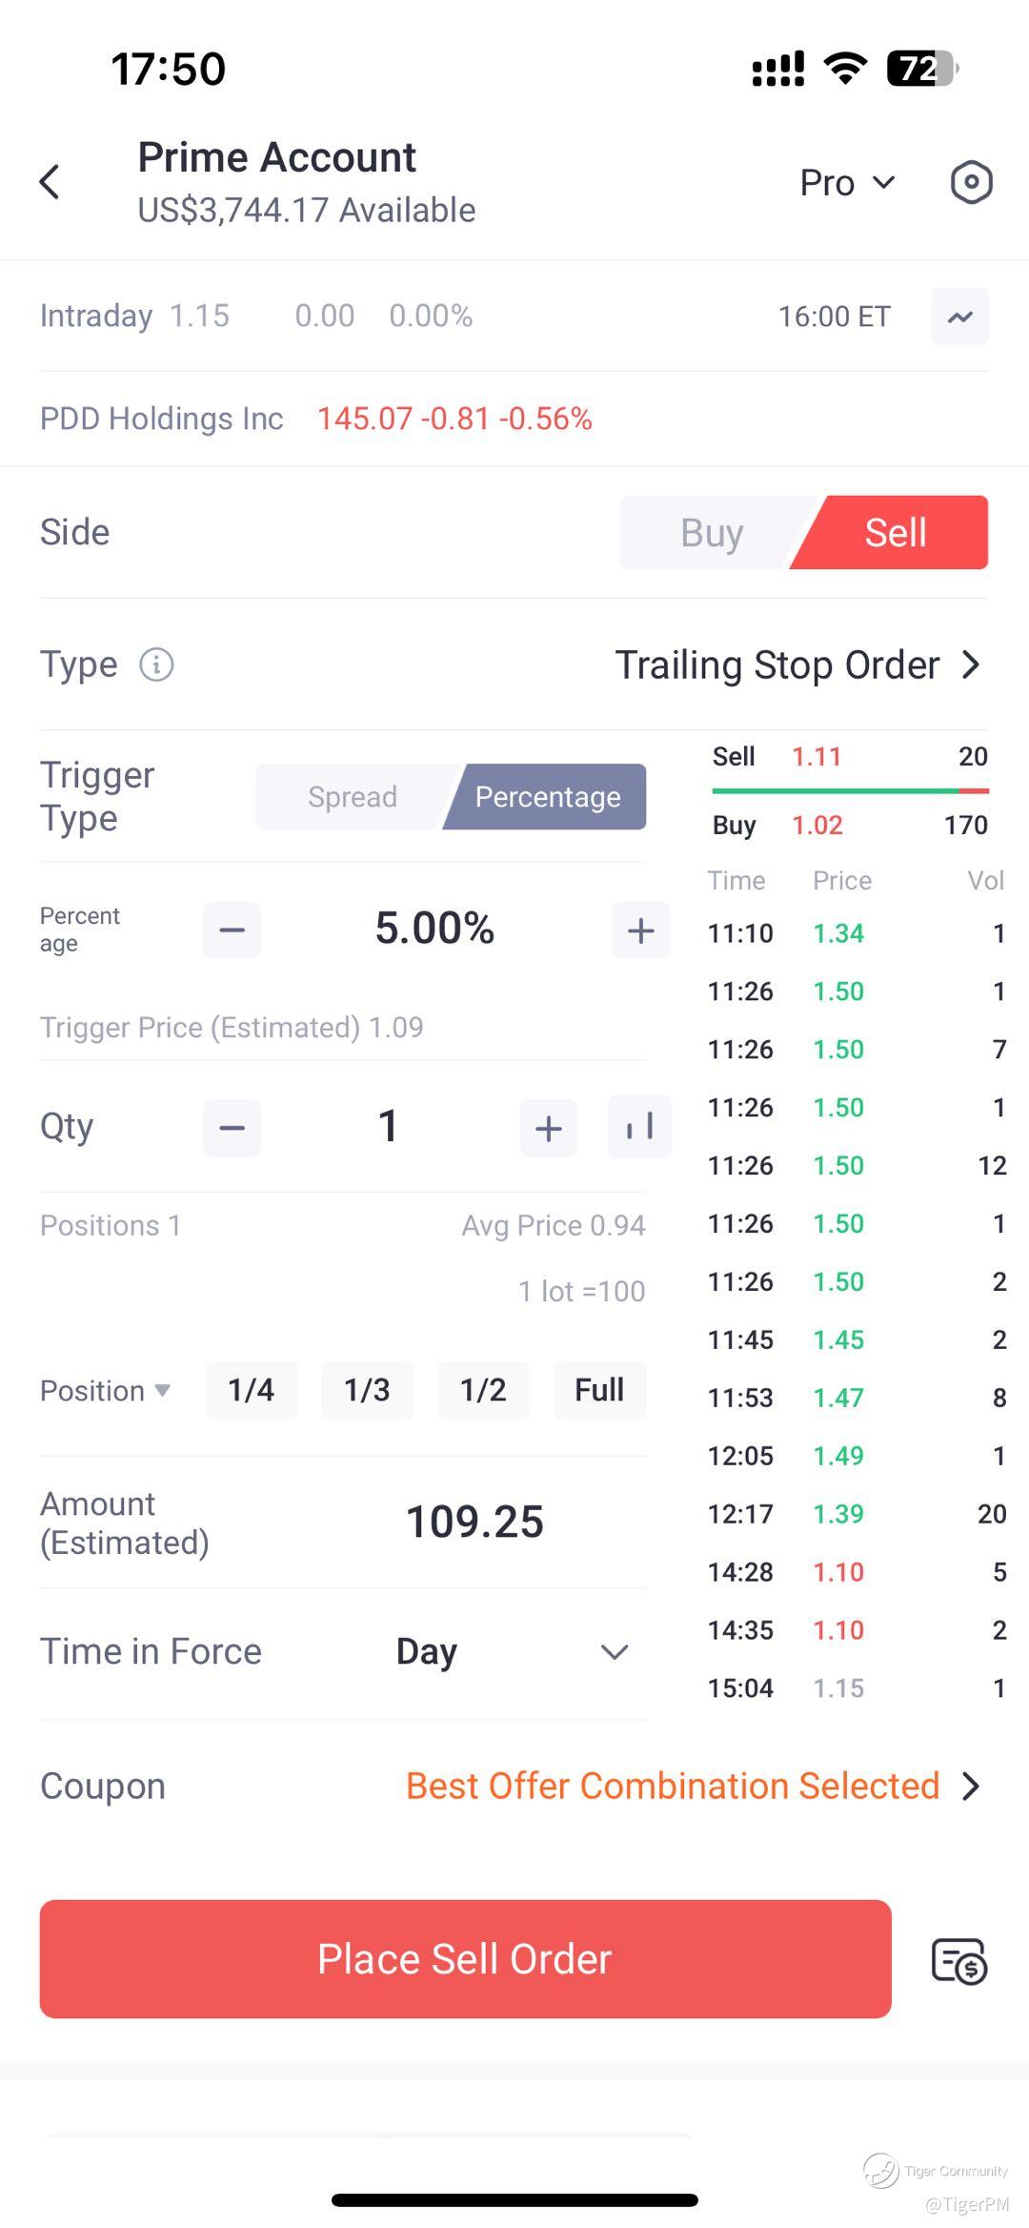Increase percentage with plus button
The height and width of the screenshot is (2228, 1029).
click(x=640, y=930)
